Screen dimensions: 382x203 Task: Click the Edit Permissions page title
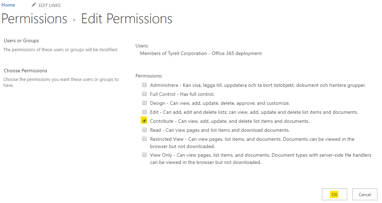[127, 19]
